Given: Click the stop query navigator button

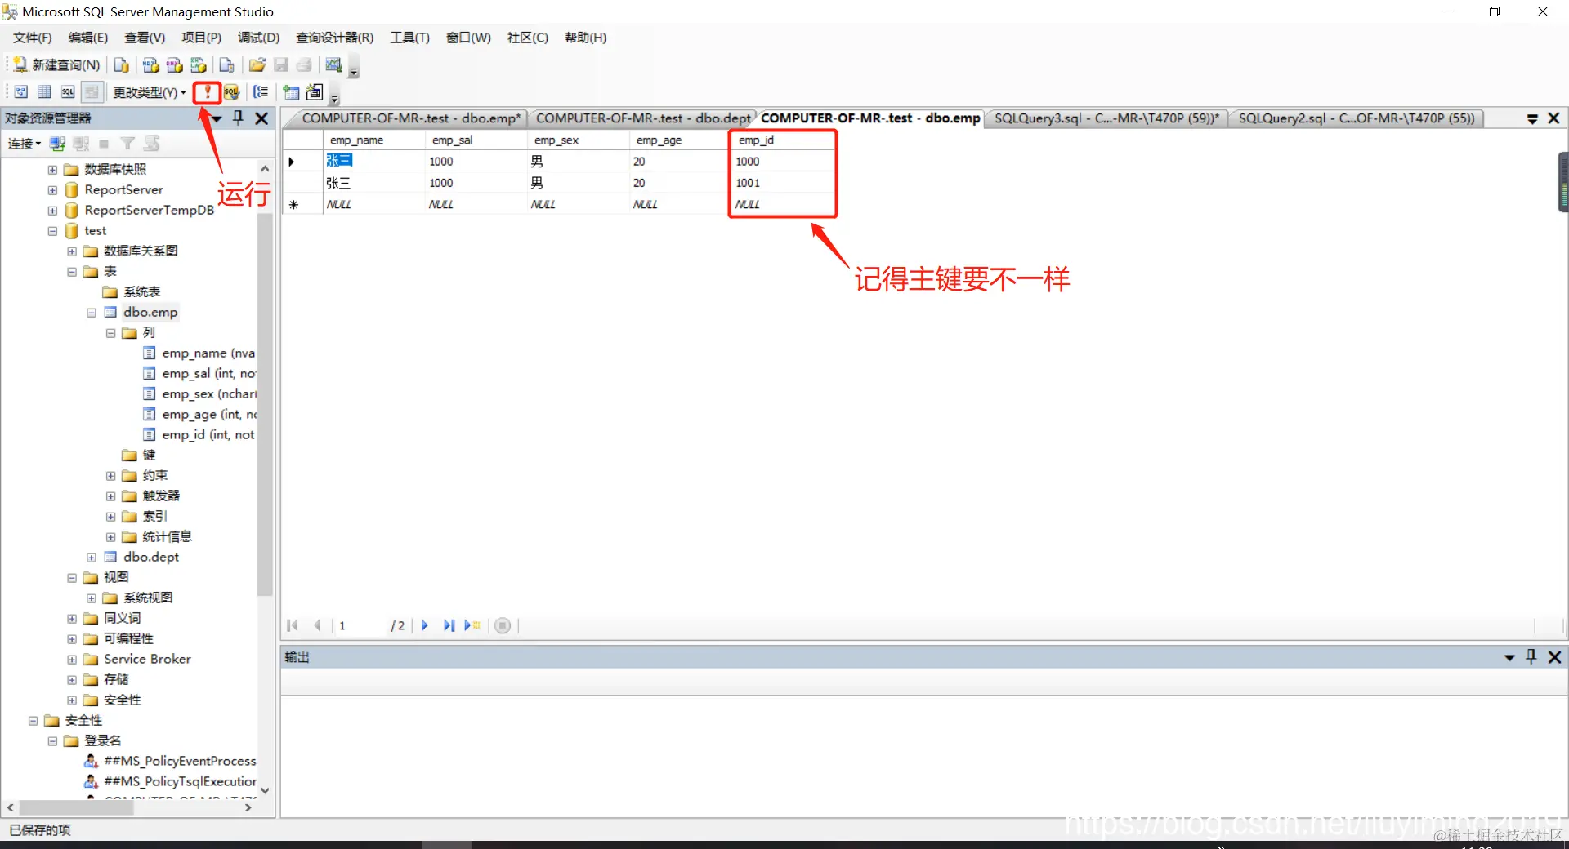Looking at the screenshot, I should 503,625.
